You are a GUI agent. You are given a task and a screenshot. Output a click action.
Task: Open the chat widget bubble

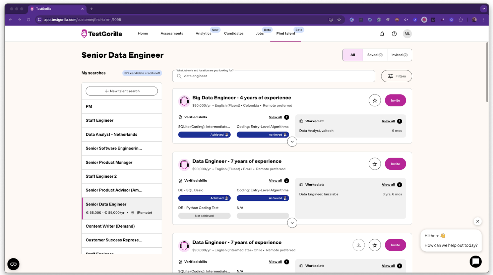pyautogui.click(x=476, y=262)
